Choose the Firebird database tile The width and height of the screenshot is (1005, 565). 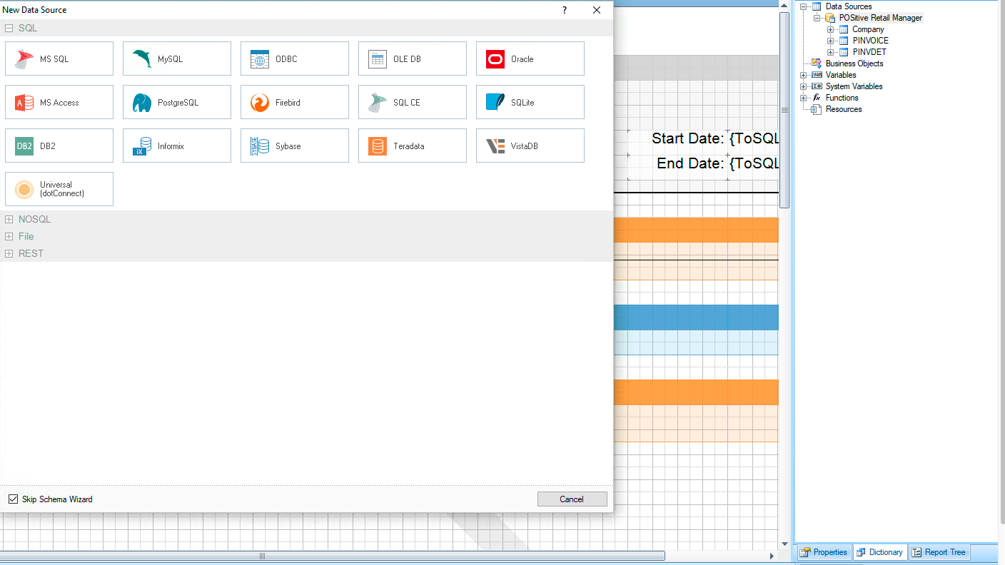click(295, 102)
